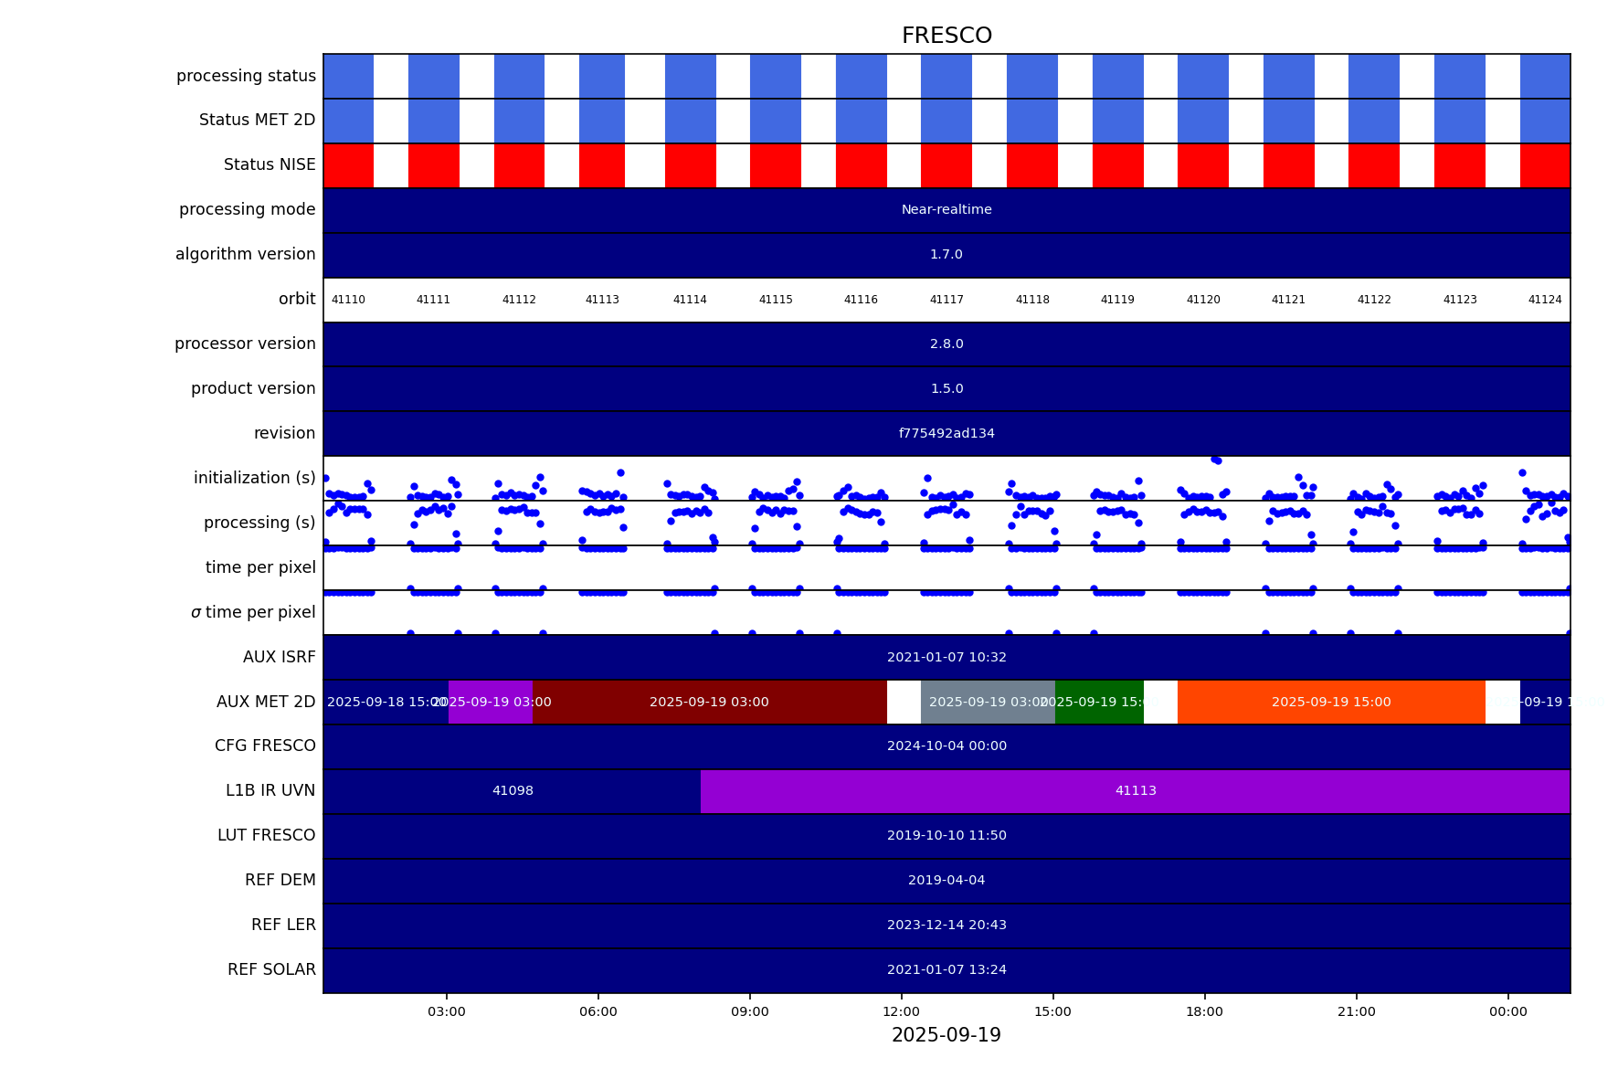Click the 2025-09-19 x-axis date label
The height and width of the screenshot is (1079, 1618).
[946, 1035]
